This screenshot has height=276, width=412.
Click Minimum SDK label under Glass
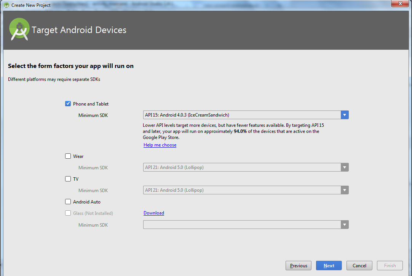(93, 225)
